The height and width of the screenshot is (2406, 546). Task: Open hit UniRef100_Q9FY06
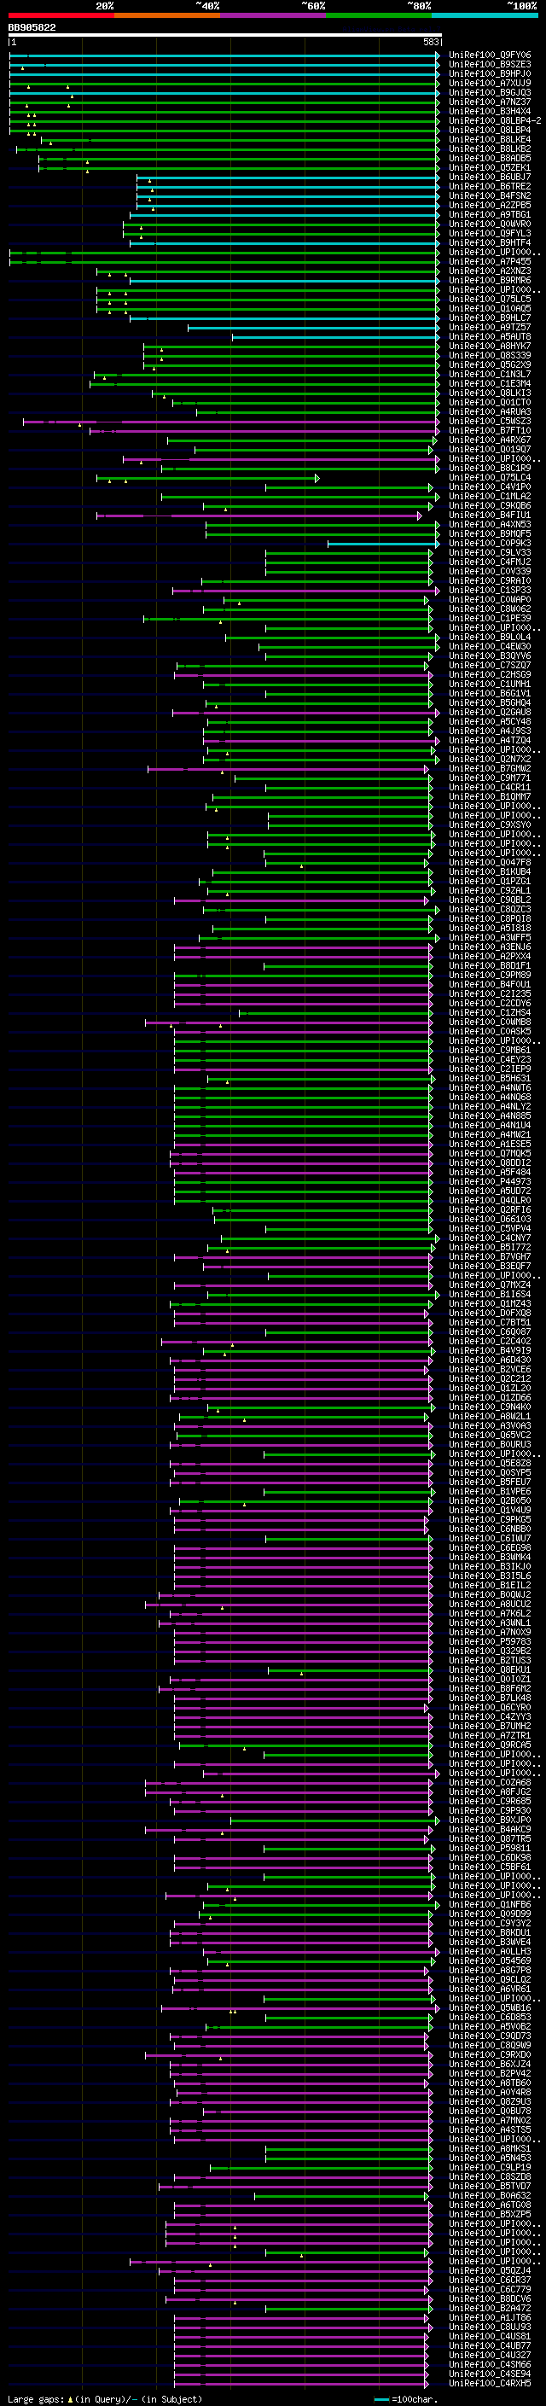click(x=489, y=55)
